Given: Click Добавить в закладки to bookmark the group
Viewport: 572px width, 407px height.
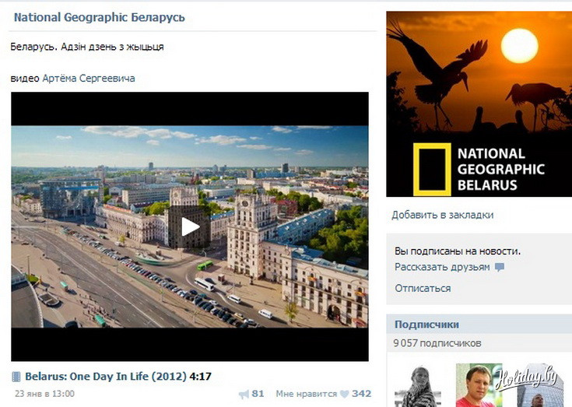Looking at the screenshot, I should pyautogui.click(x=442, y=215).
